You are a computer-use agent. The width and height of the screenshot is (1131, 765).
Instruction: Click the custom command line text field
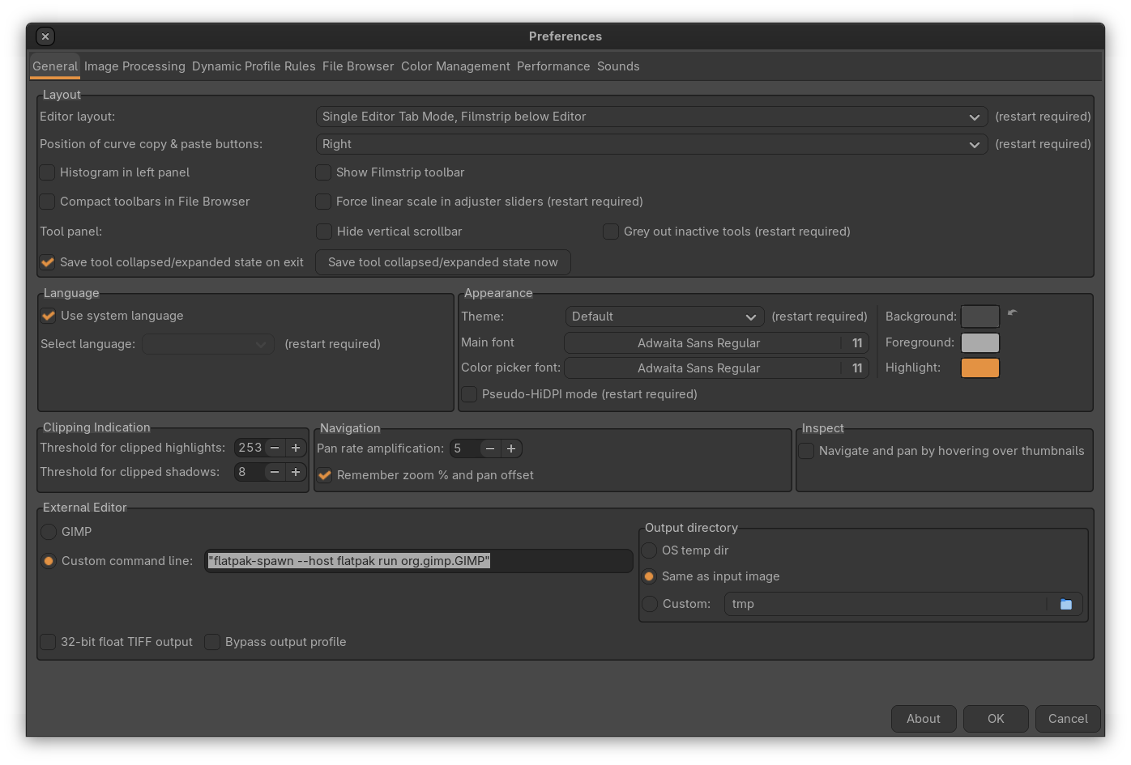(x=418, y=561)
